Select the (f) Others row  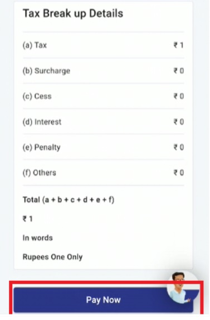[x=103, y=173]
